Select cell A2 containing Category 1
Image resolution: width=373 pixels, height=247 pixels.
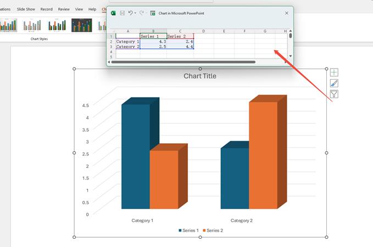tap(128, 41)
